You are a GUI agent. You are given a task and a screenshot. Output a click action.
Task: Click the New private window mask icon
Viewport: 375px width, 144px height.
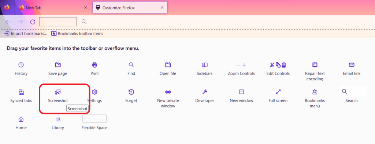pos(168,92)
